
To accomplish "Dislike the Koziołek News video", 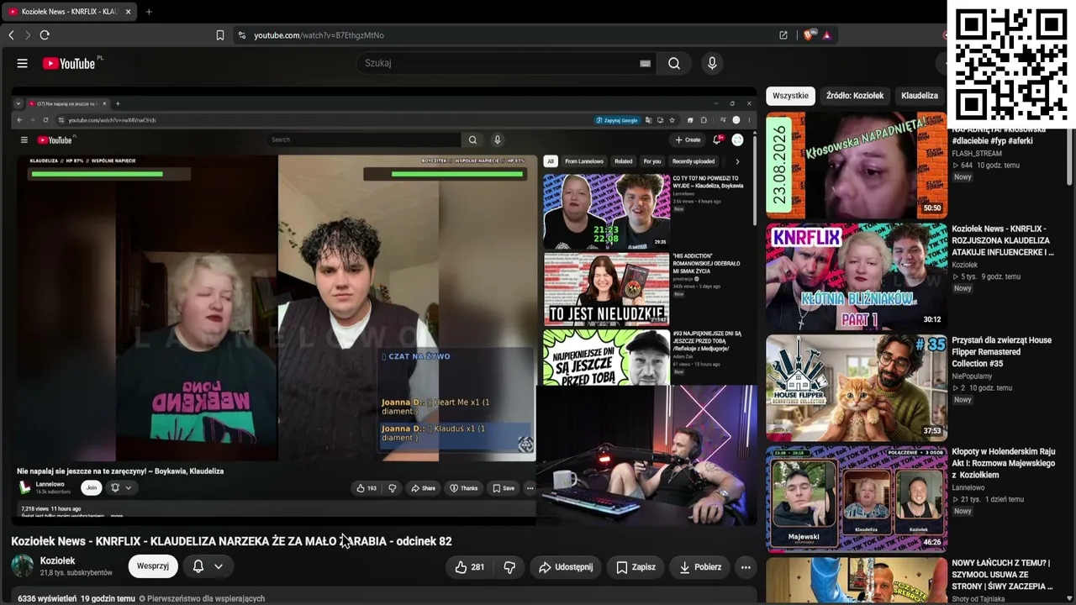I will coord(509,567).
